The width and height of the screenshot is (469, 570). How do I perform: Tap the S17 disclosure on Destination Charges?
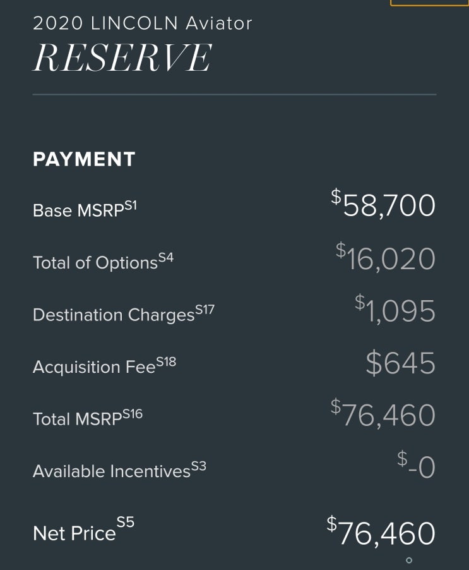click(205, 310)
